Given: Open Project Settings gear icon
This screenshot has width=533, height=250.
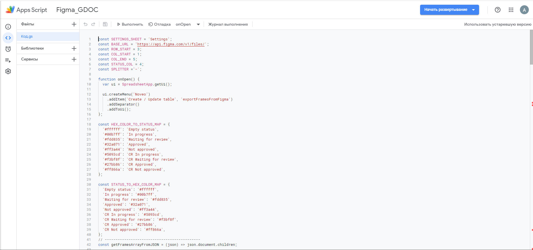Looking at the screenshot, I should [x=8, y=72].
